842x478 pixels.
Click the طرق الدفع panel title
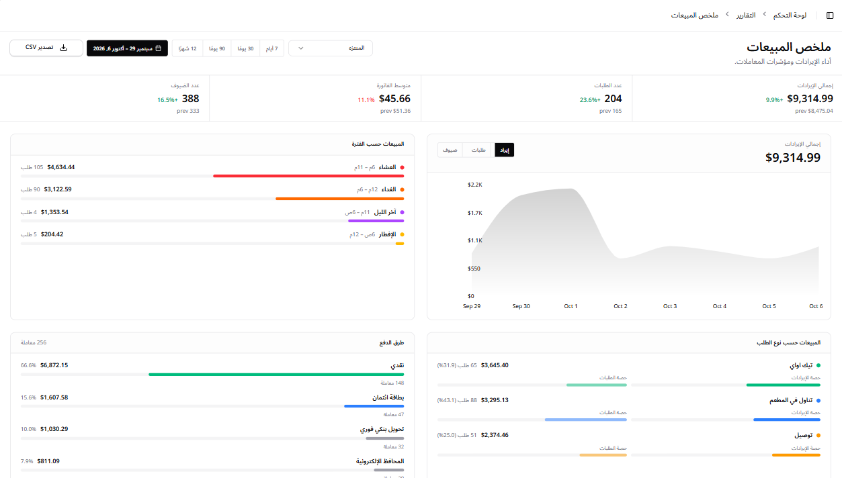pyautogui.click(x=392, y=342)
